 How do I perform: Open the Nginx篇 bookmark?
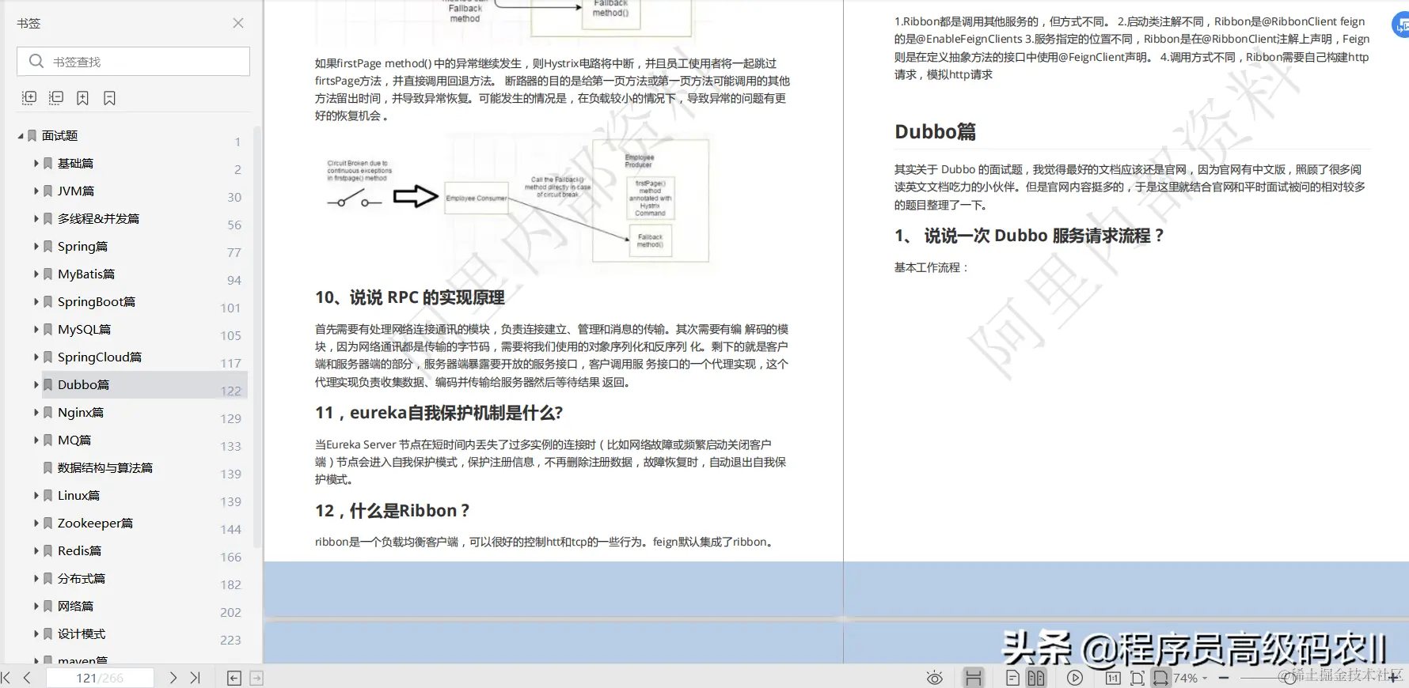[80, 412]
